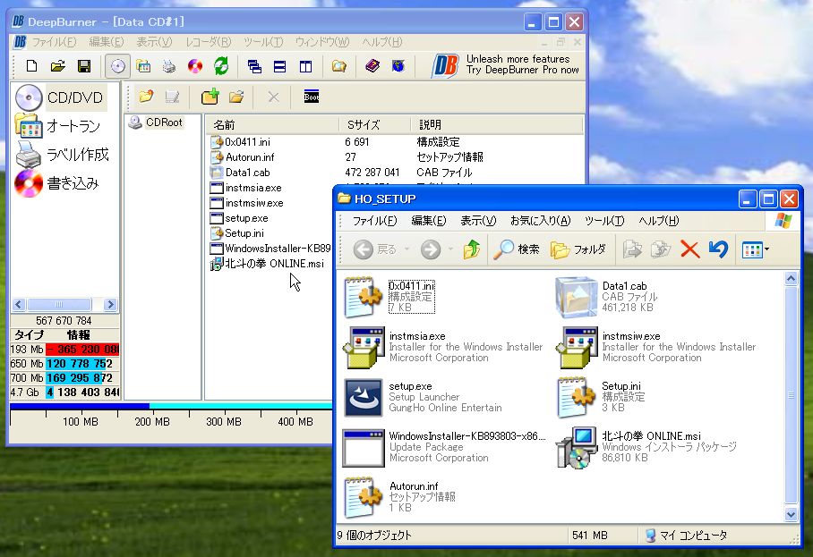Sort by the Sサイズ column header
The height and width of the screenshot is (557, 813).
(375, 125)
